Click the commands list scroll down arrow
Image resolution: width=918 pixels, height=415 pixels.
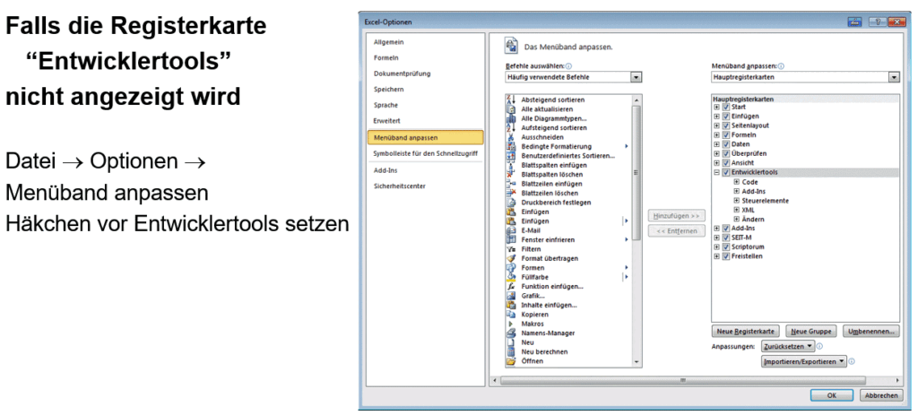click(x=637, y=363)
